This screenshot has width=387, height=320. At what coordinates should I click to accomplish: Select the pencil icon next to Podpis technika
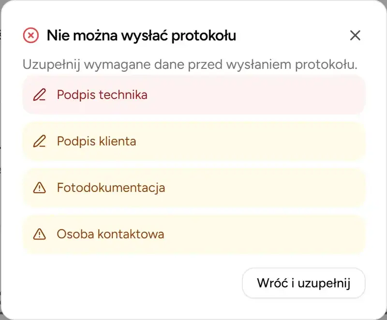tap(41, 95)
